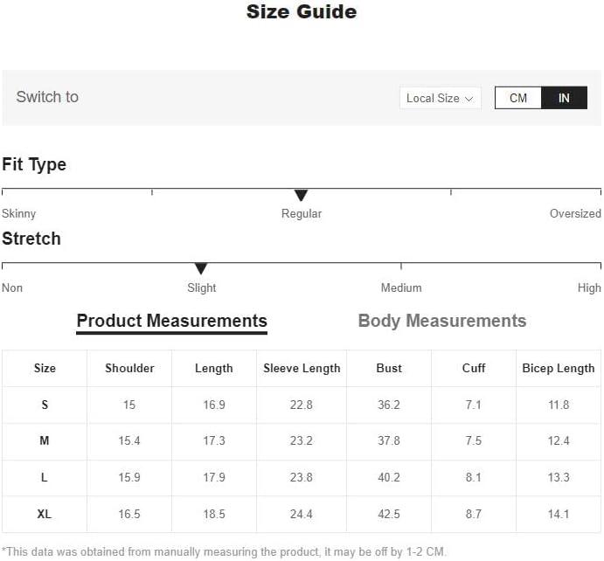Click the Shoulder column header
The width and height of the screenshot is (604, 561).
pos(129,368)
